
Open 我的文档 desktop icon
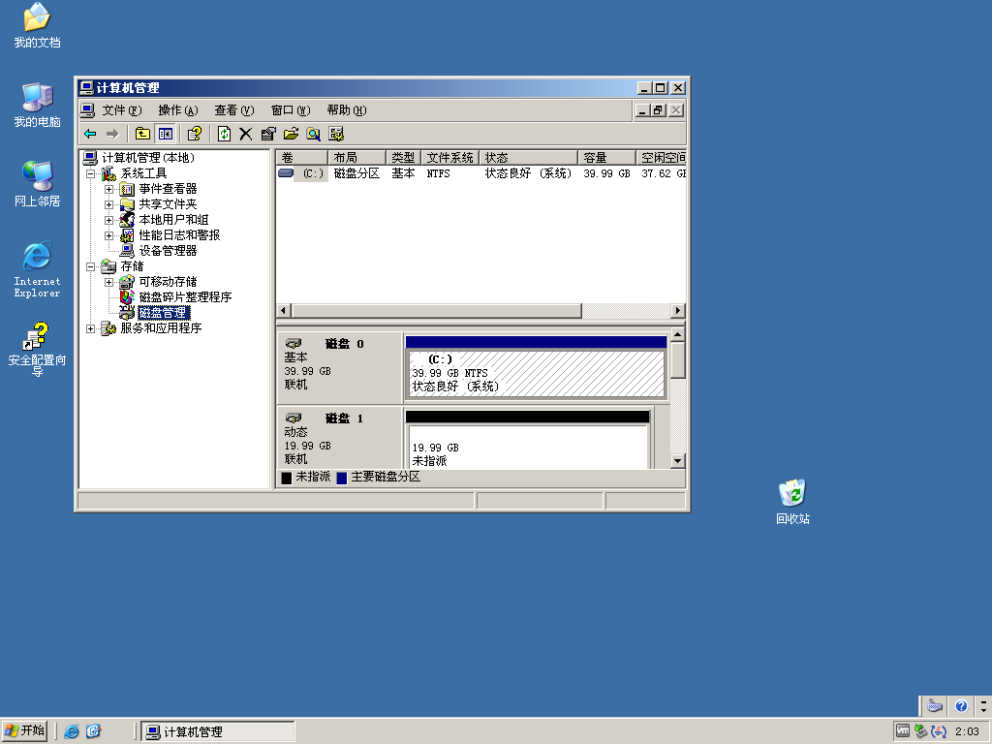coord(38,26)
